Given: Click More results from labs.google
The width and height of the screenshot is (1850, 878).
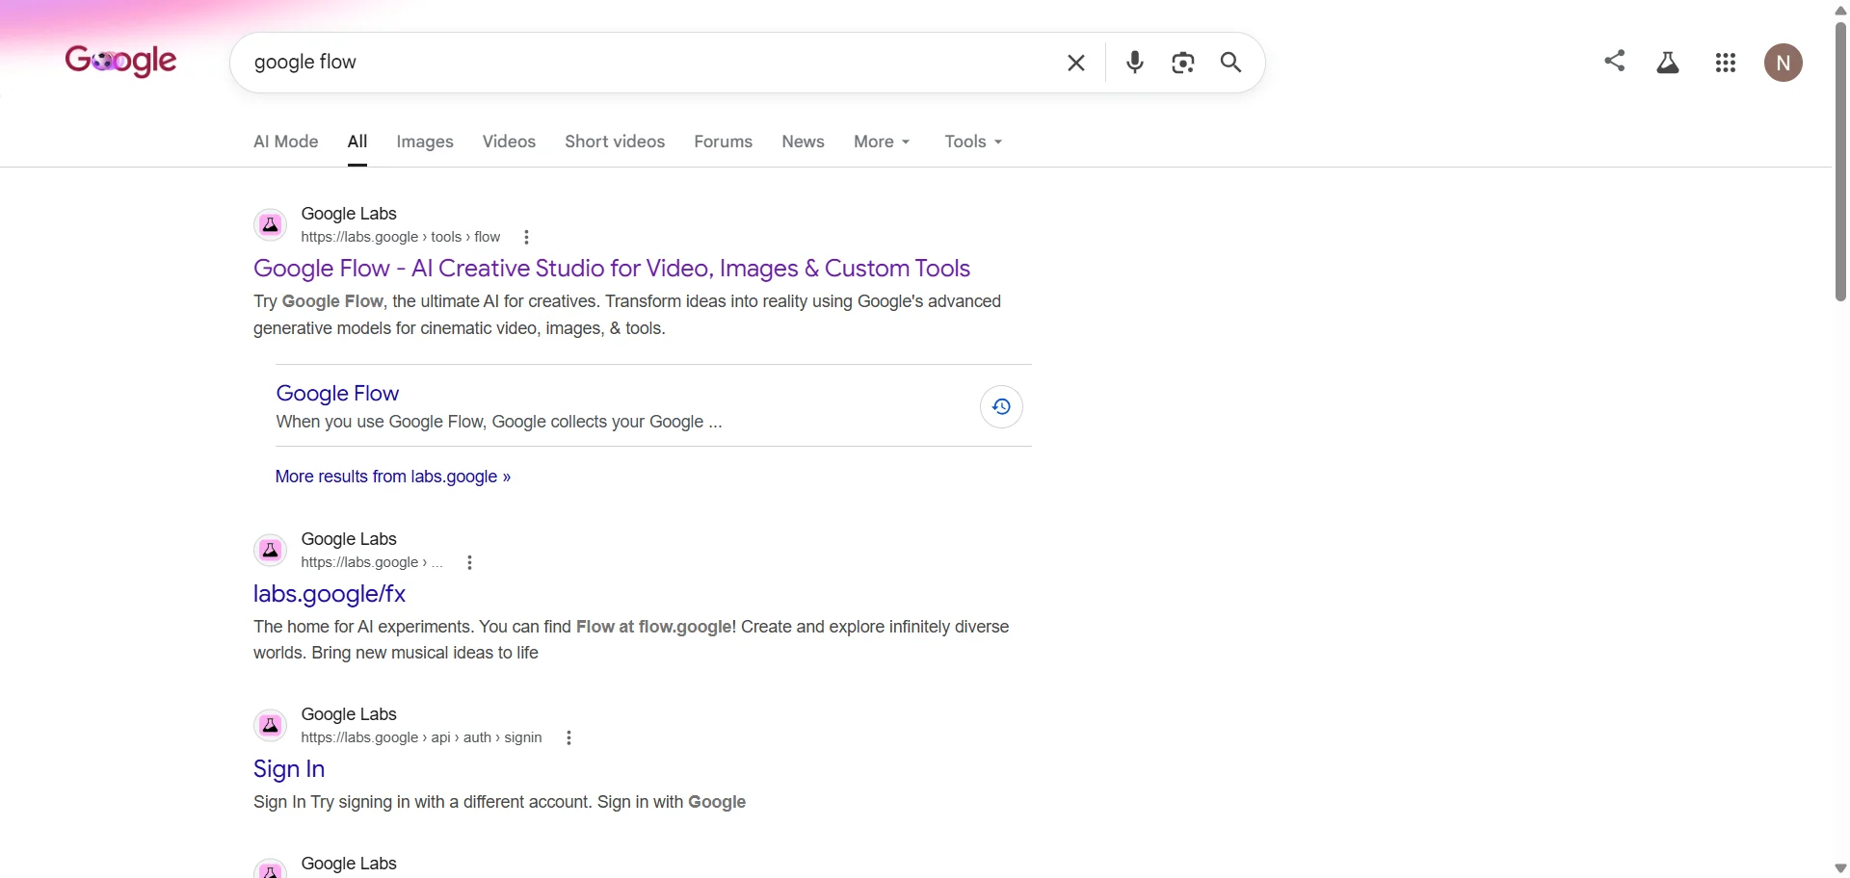Looking at the screenshot, I should click(393, 477).
